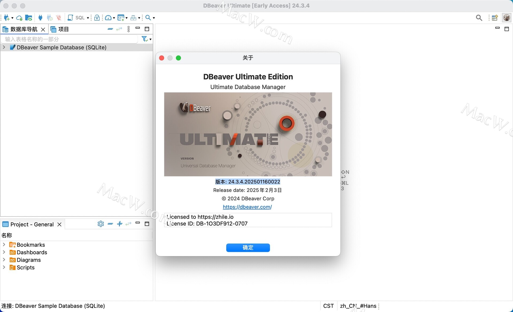Viewport: 513px width, 312px height.
Task: Expand the toolbar search dropdown arrow
Action: (x=154, y=18)
